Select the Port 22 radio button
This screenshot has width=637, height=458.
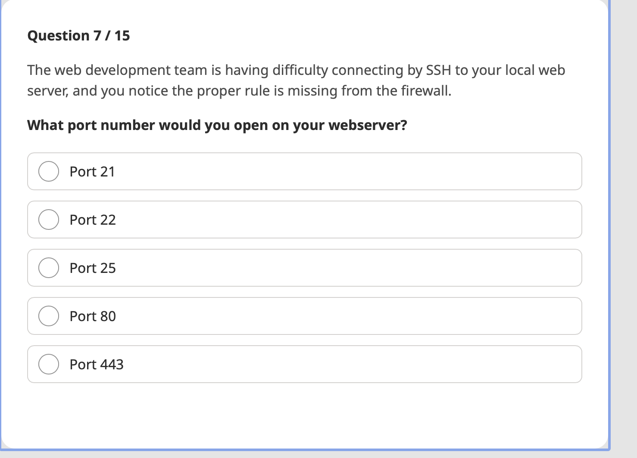pos(48,220)
